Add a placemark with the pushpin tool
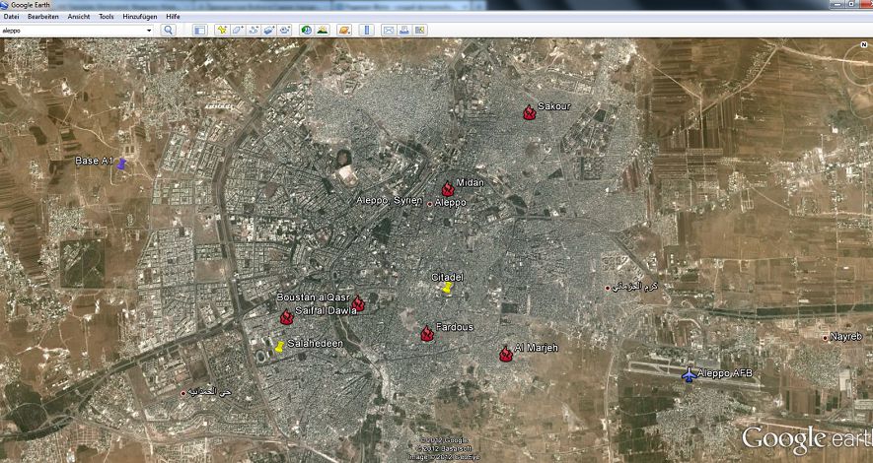873x463 pixels. tap(222, 30)
